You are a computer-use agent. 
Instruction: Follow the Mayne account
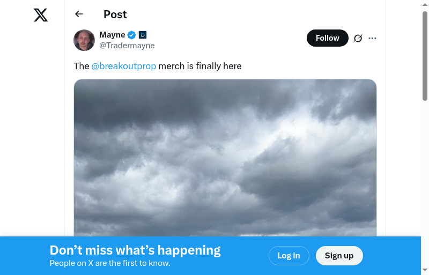(327, 38)
